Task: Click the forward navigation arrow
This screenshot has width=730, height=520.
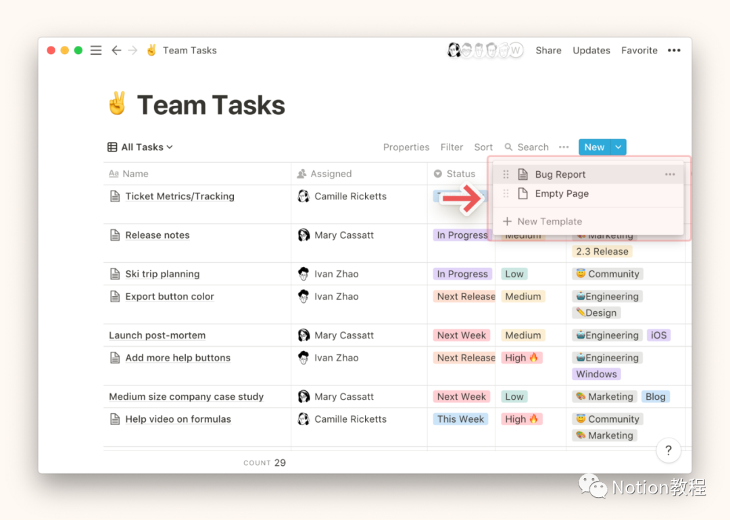Action: pyautogui.click(x=132, y=51)
